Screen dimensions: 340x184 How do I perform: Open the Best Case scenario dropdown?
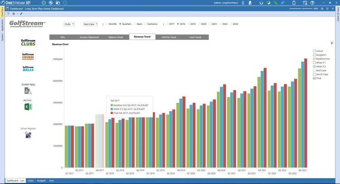90,24
